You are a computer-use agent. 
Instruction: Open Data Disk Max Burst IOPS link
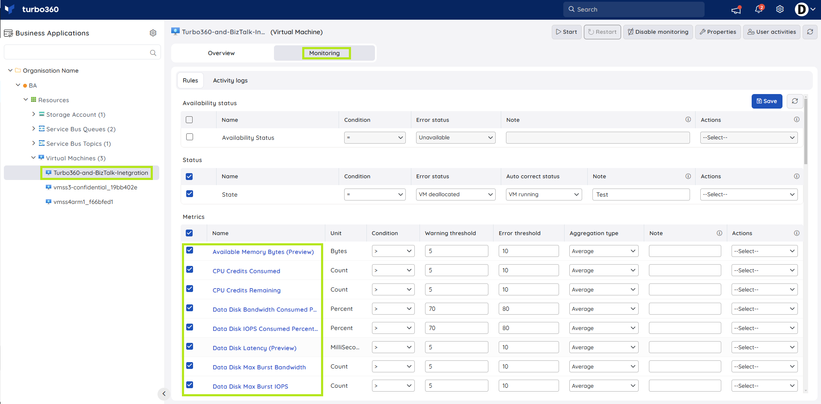click(x=250, y=386)
